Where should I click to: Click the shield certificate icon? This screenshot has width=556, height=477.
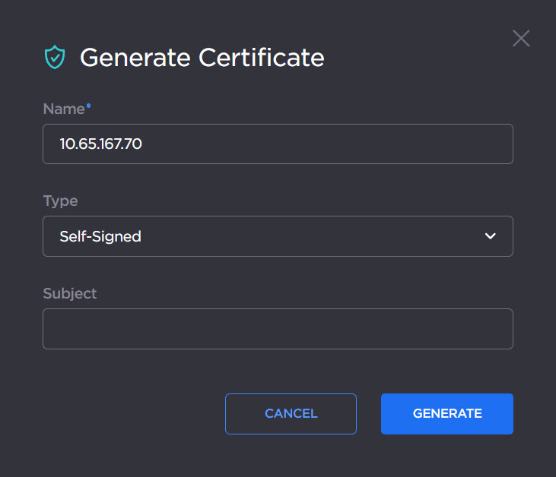[55, 58]
